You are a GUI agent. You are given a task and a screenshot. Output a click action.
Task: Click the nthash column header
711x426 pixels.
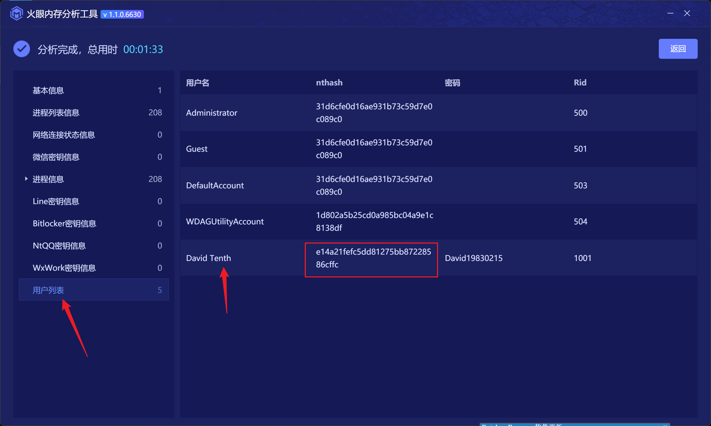pos(329,83)
